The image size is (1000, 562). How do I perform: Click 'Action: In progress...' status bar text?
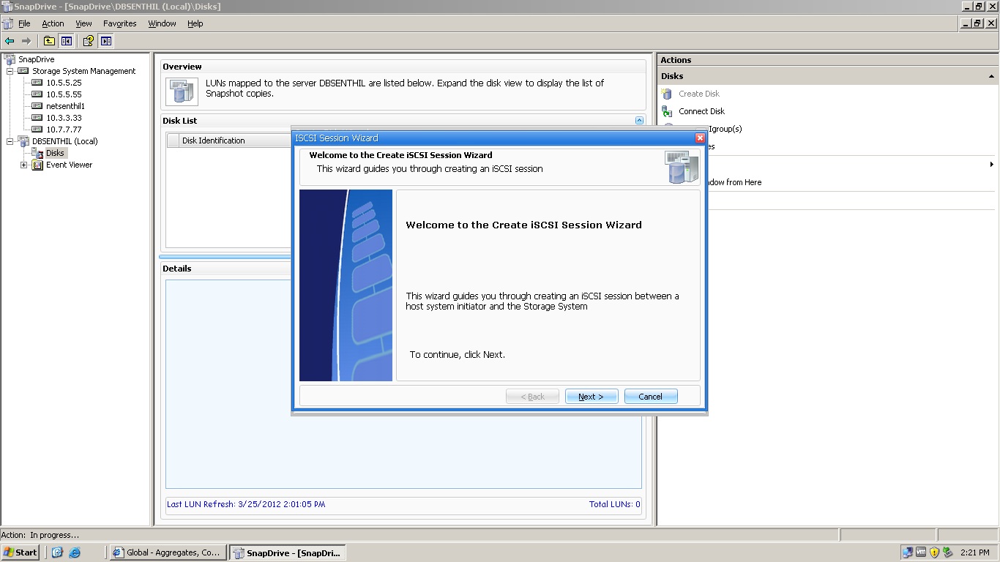40,535
